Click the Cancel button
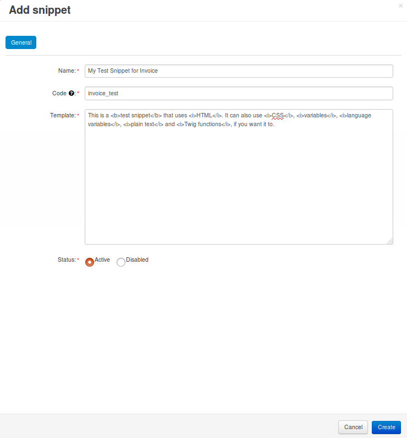This screenshot has width=407, height=438. 353,427
